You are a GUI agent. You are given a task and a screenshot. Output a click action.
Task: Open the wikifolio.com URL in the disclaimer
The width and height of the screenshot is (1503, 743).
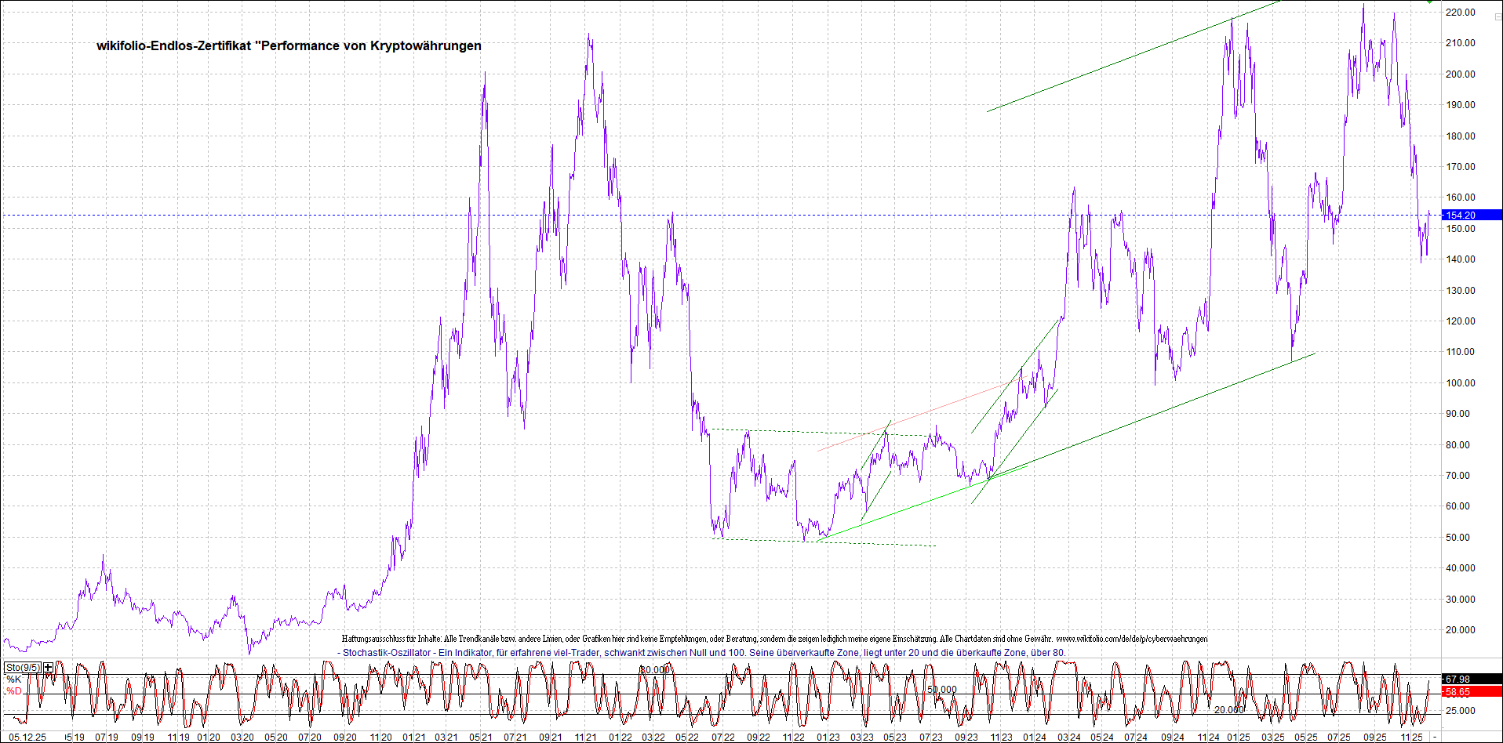(1131, 640)
